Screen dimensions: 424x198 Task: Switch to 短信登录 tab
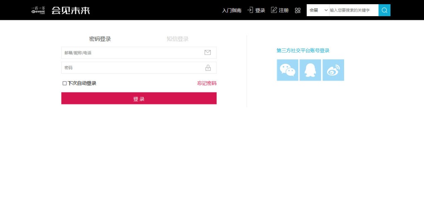pyautogui.click(x=178, y=39)
